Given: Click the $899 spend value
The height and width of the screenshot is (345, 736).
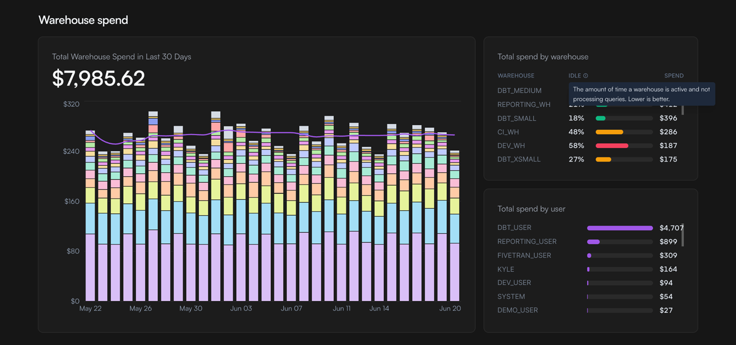Looking at the screenshot, I should pos(668,242).
